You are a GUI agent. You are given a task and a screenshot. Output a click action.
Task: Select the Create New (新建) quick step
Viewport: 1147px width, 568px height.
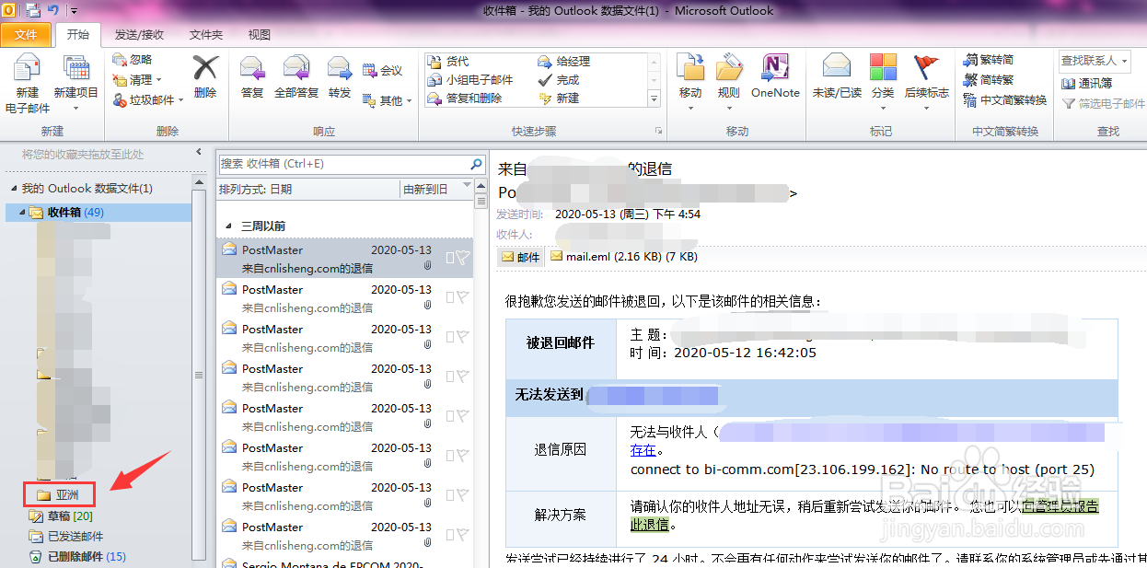559,98
